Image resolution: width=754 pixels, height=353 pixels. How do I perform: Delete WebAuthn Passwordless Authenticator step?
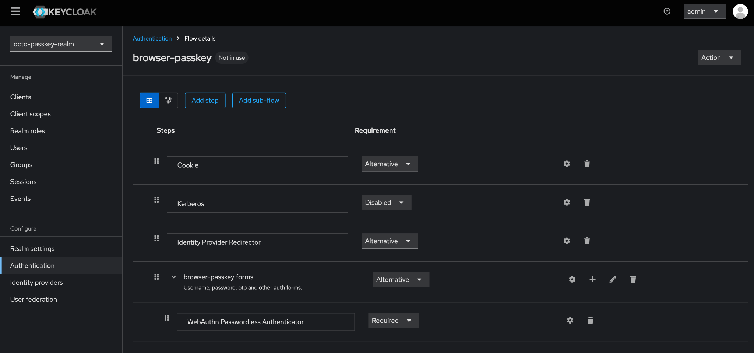point(590,321)
